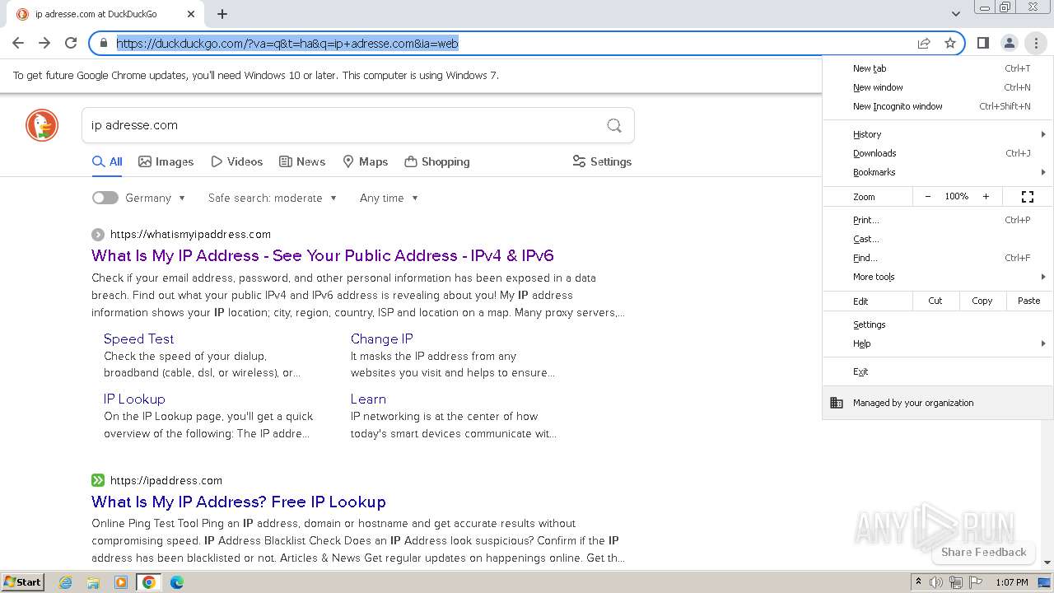1054x593 pixels.
Task: Click the padlock site info icon
Action: [104, 43]
